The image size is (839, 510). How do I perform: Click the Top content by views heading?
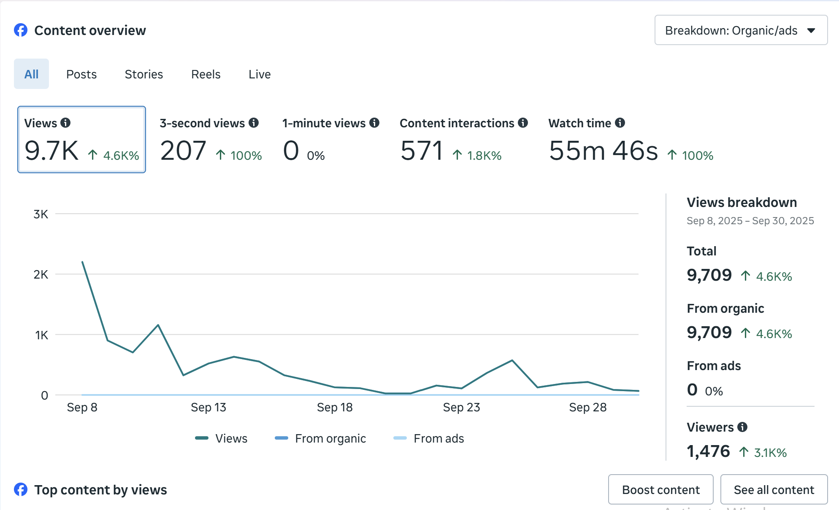coord(100,490)
